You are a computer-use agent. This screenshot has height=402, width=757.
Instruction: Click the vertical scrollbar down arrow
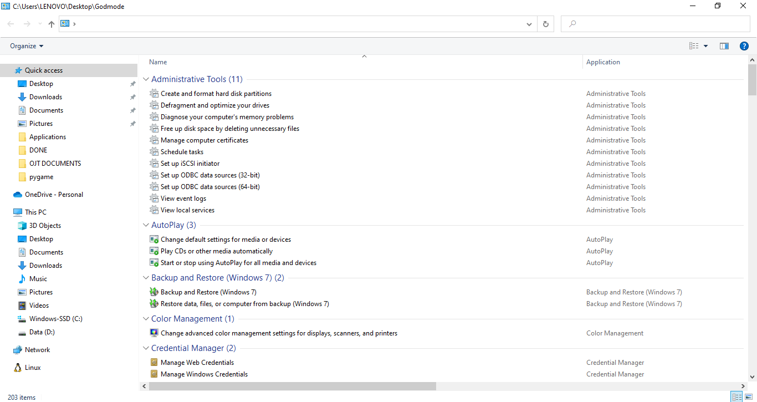pyautogui.click(x=752, y=377)
